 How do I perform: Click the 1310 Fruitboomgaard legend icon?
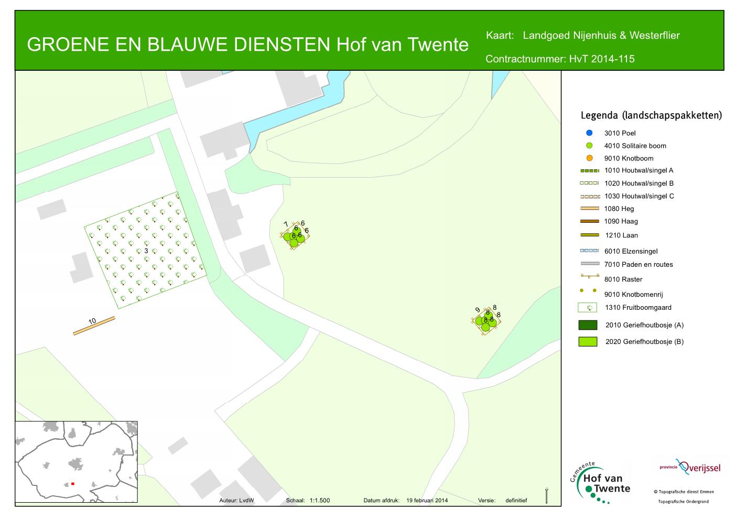coord(588,308)
